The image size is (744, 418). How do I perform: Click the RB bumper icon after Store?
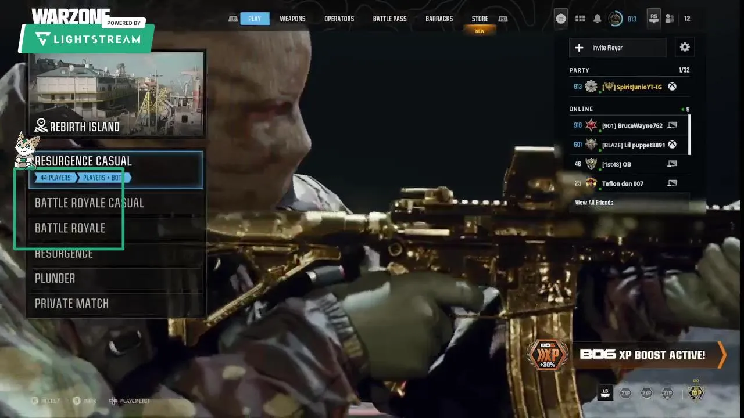point(503,19)
